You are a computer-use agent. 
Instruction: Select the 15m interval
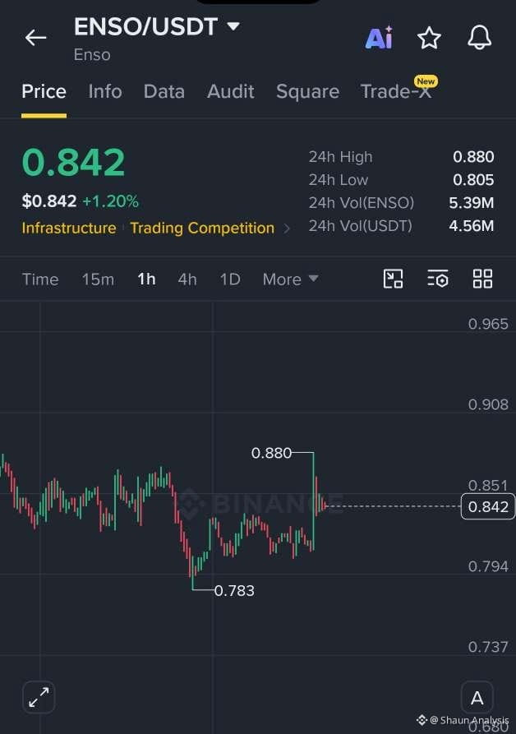coord(98,279)
